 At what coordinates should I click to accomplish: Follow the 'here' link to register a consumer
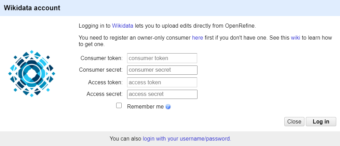tap(198, 38)
